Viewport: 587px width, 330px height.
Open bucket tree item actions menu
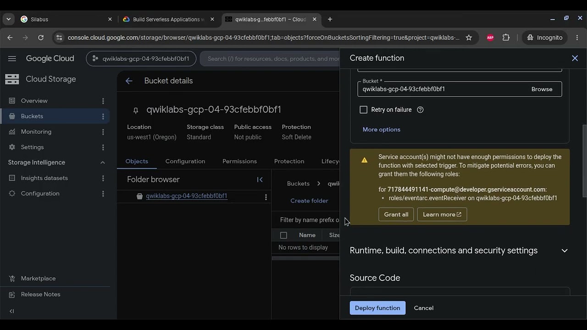pos(266,197)
